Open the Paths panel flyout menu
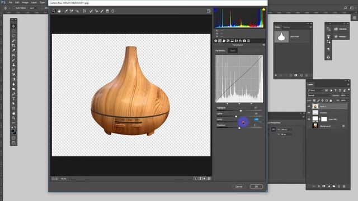358x201 pixels. coord(310,27)
